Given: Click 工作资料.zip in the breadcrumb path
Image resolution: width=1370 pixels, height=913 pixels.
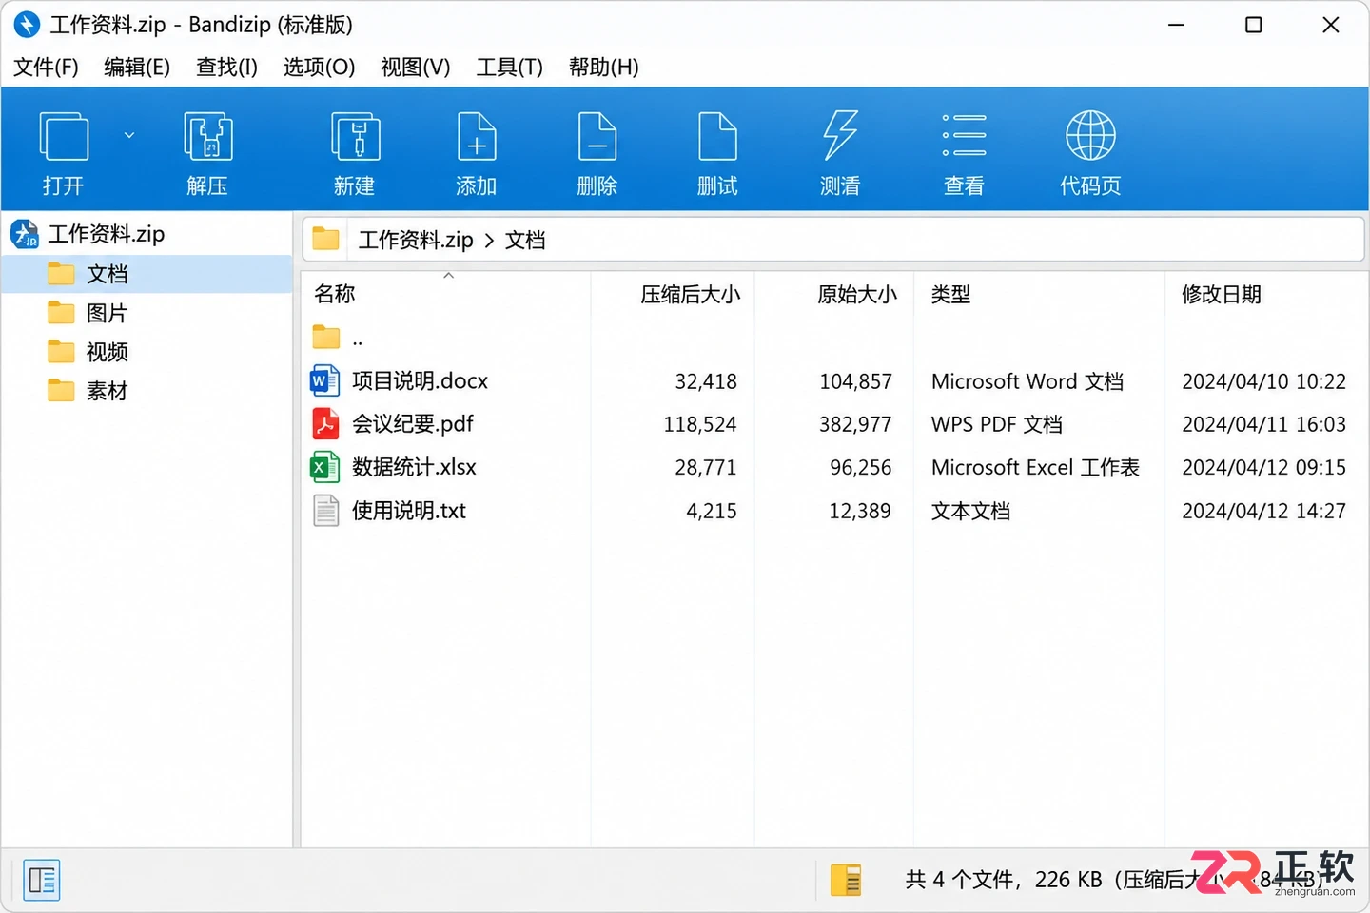Looking at the screenshot, I should coord(415,240).
